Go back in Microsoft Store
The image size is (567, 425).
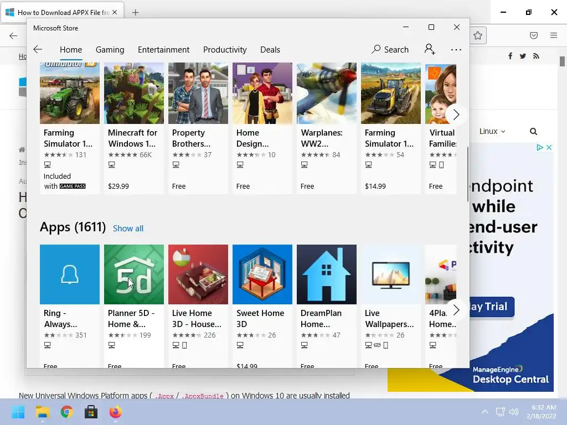pos(38,49)
